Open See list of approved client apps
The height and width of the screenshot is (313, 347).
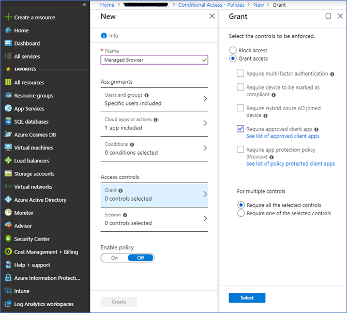point(282,136)
